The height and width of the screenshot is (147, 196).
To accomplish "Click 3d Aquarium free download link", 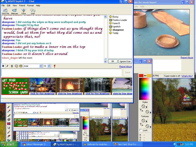I will click(42, 94).
